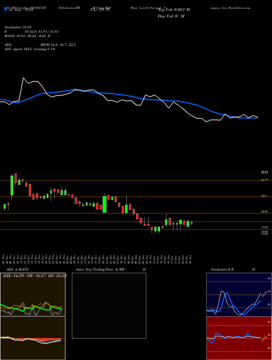Click the 24.77 price level label
272x360 pixels.
(x=264, y=180)
